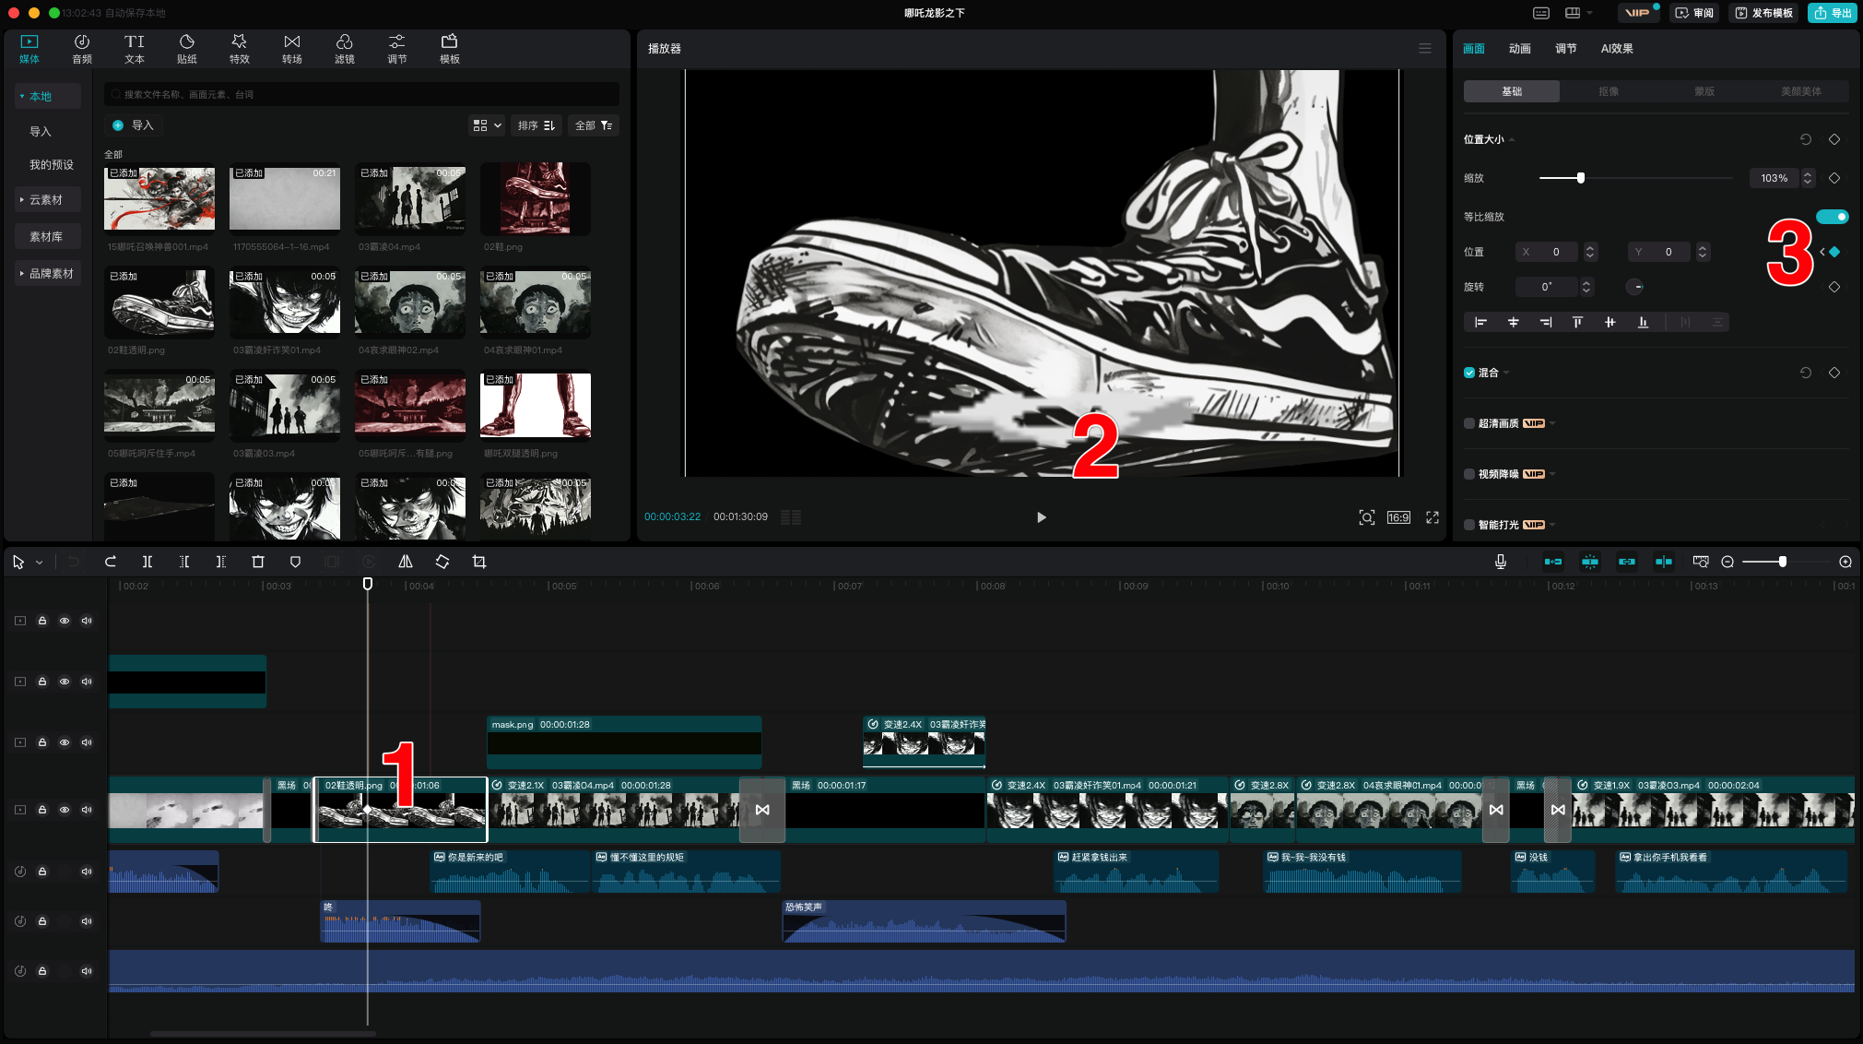This screenshot has height=1044, width=1863.
Task: Click the microphone record icon
Action: (x=1501, y=562)
